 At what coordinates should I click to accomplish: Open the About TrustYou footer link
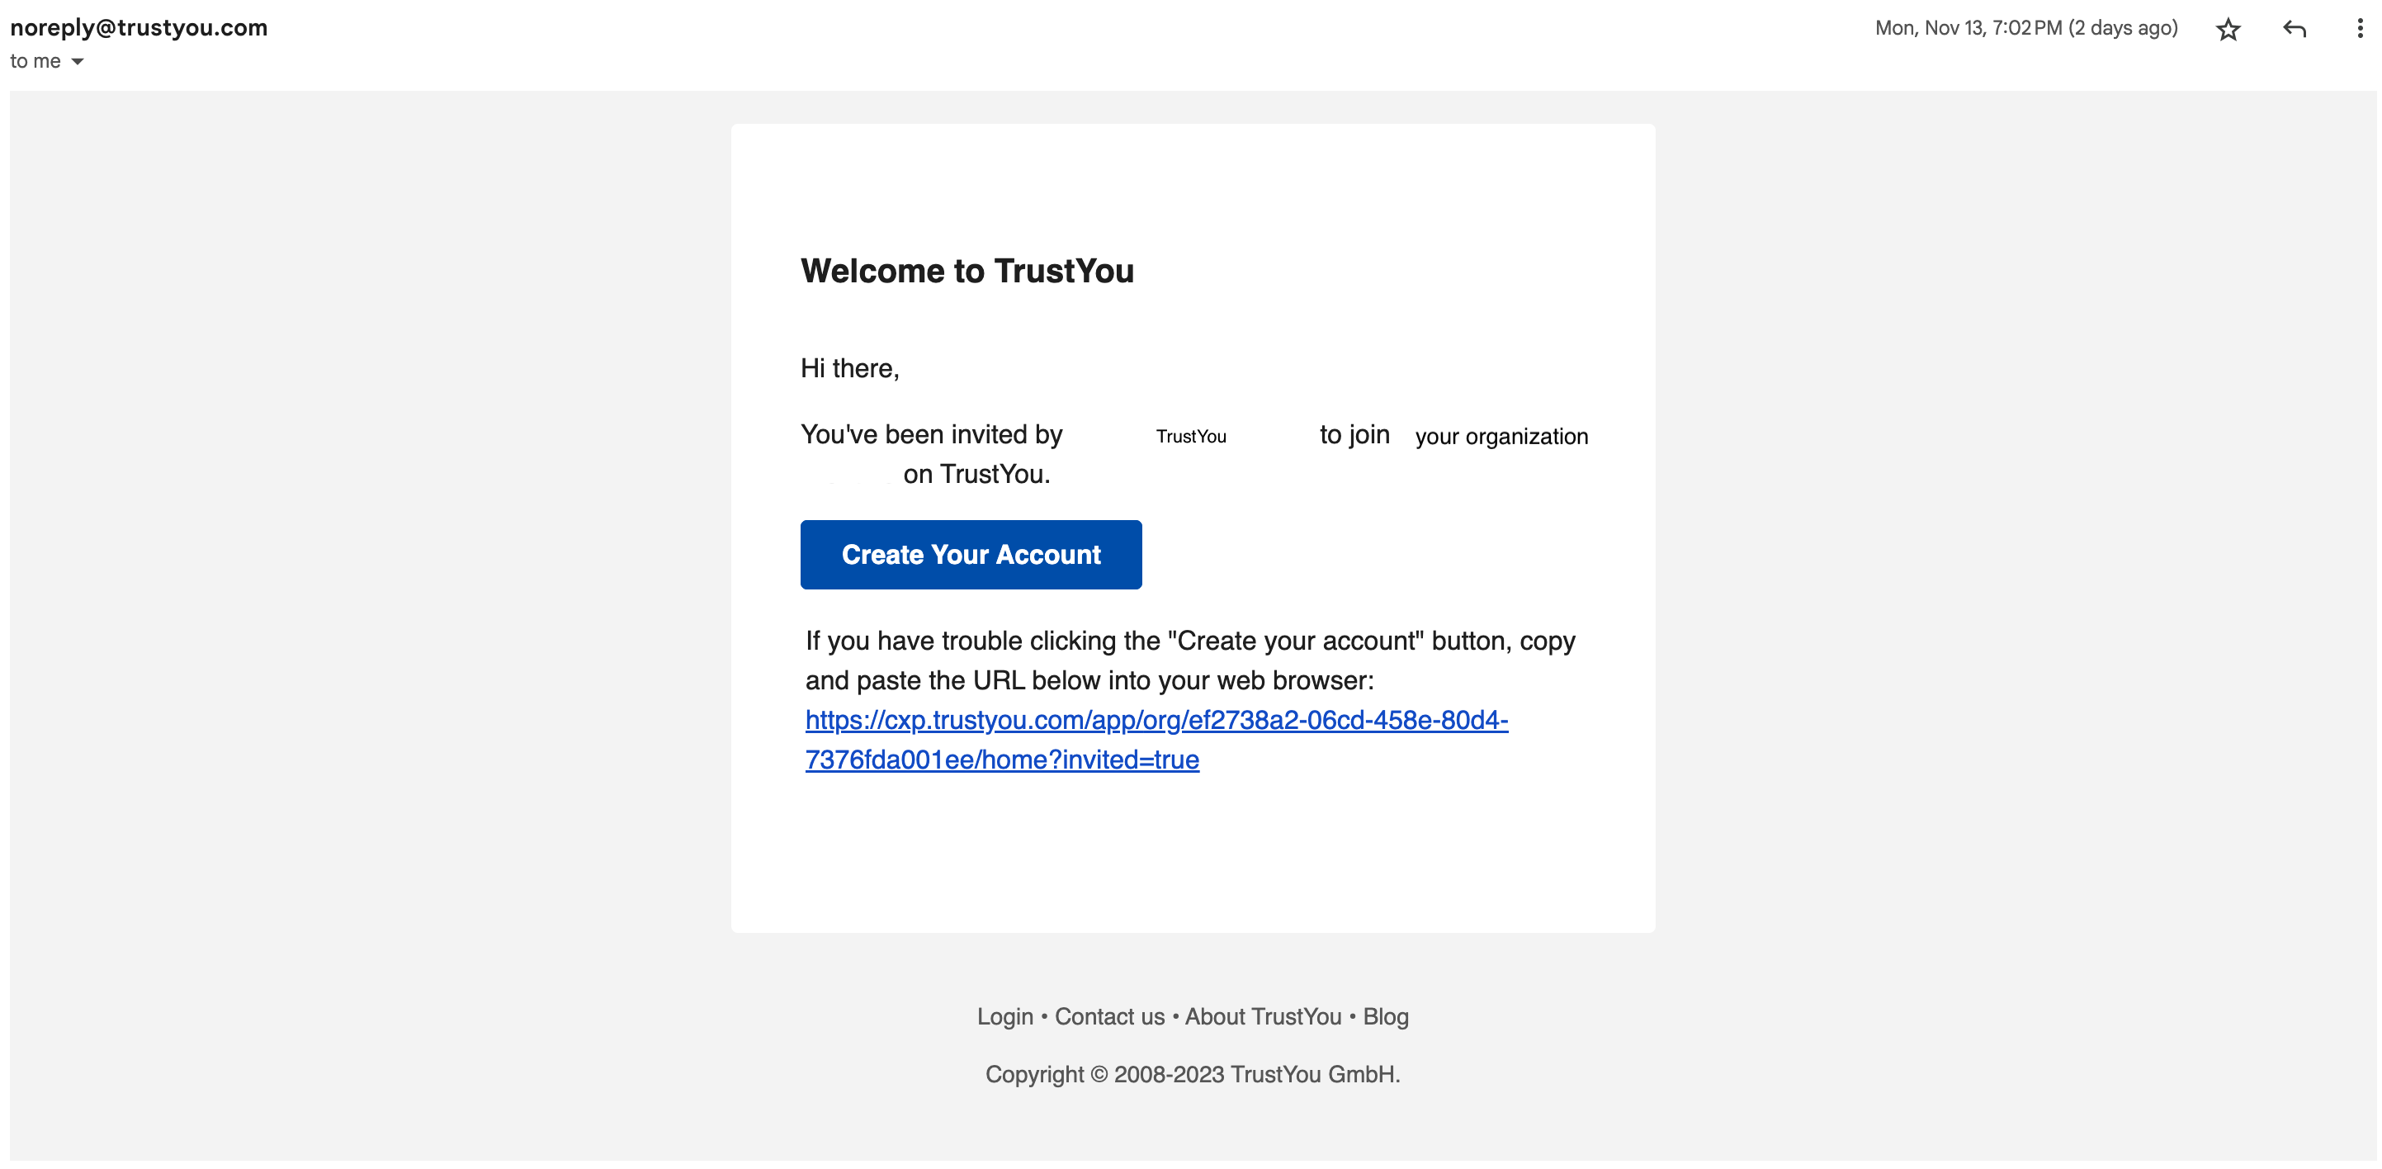[1263, 1016]
